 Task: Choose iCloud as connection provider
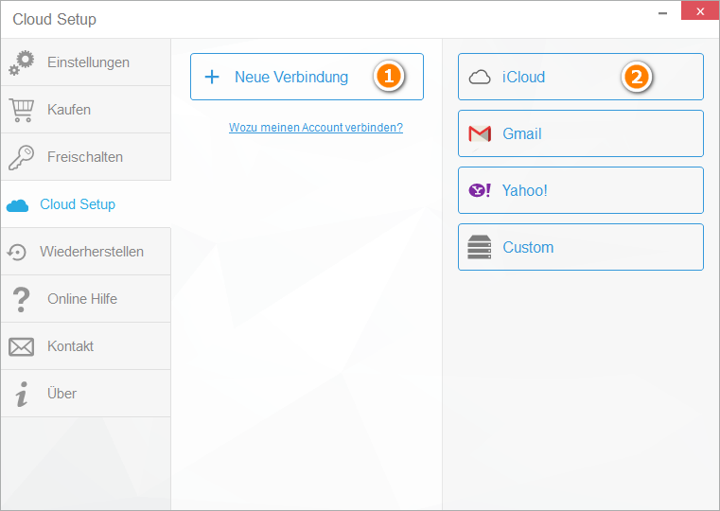tap(581, 77)
